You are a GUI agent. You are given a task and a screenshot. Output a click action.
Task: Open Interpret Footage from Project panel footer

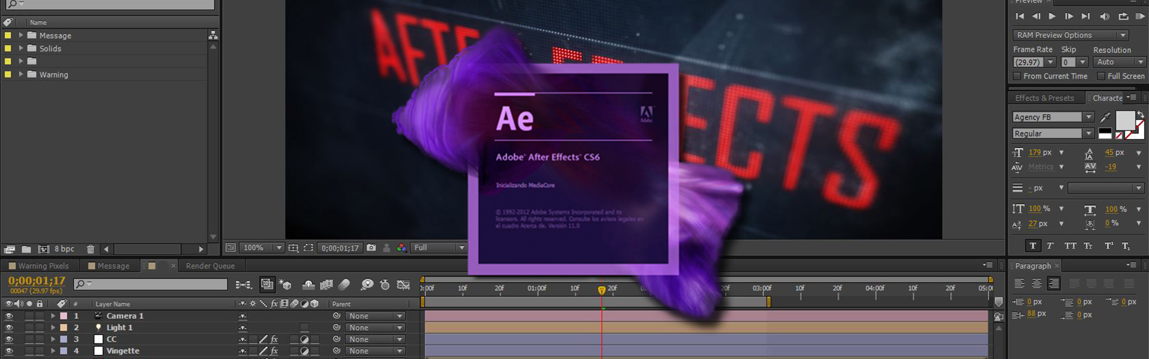(x=9, y=249)
